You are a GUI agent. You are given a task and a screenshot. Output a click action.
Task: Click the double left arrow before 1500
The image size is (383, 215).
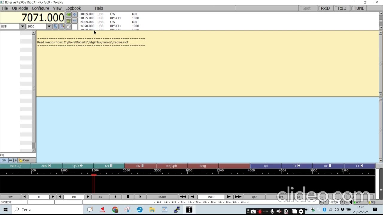pos(183,197)
